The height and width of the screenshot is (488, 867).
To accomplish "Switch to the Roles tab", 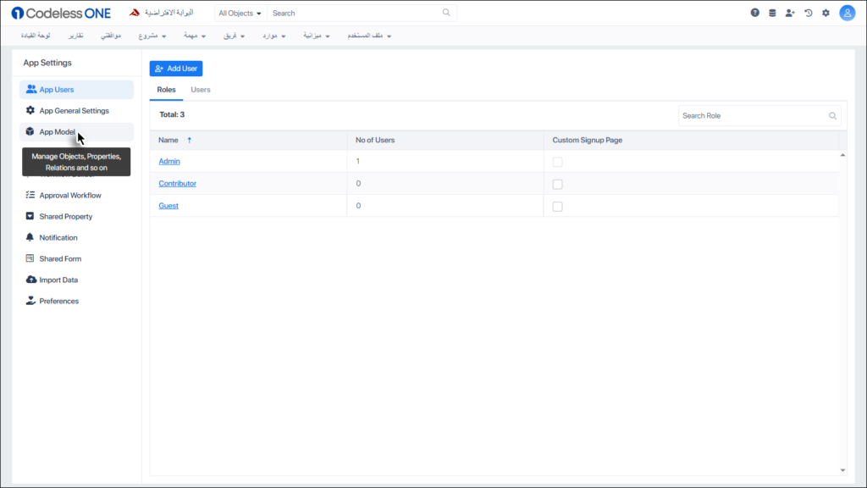I will coord(166,90).
